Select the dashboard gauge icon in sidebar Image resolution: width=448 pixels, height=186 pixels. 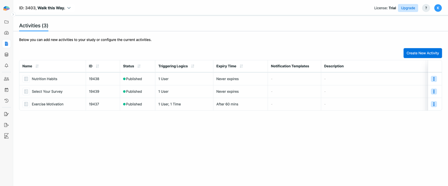pyautogui.click(x=6, y=33)
